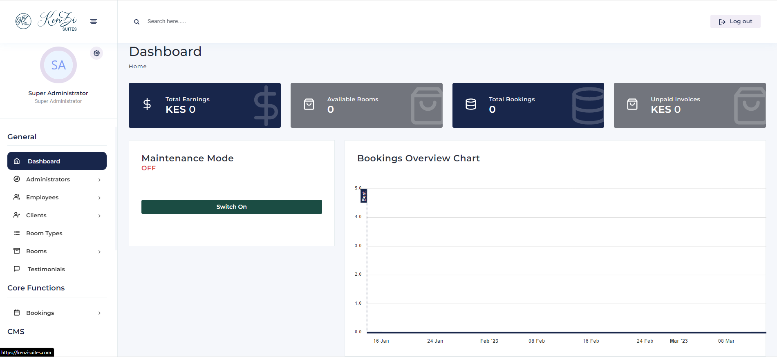Click the KenZi Suites logo

coord(46,21)
